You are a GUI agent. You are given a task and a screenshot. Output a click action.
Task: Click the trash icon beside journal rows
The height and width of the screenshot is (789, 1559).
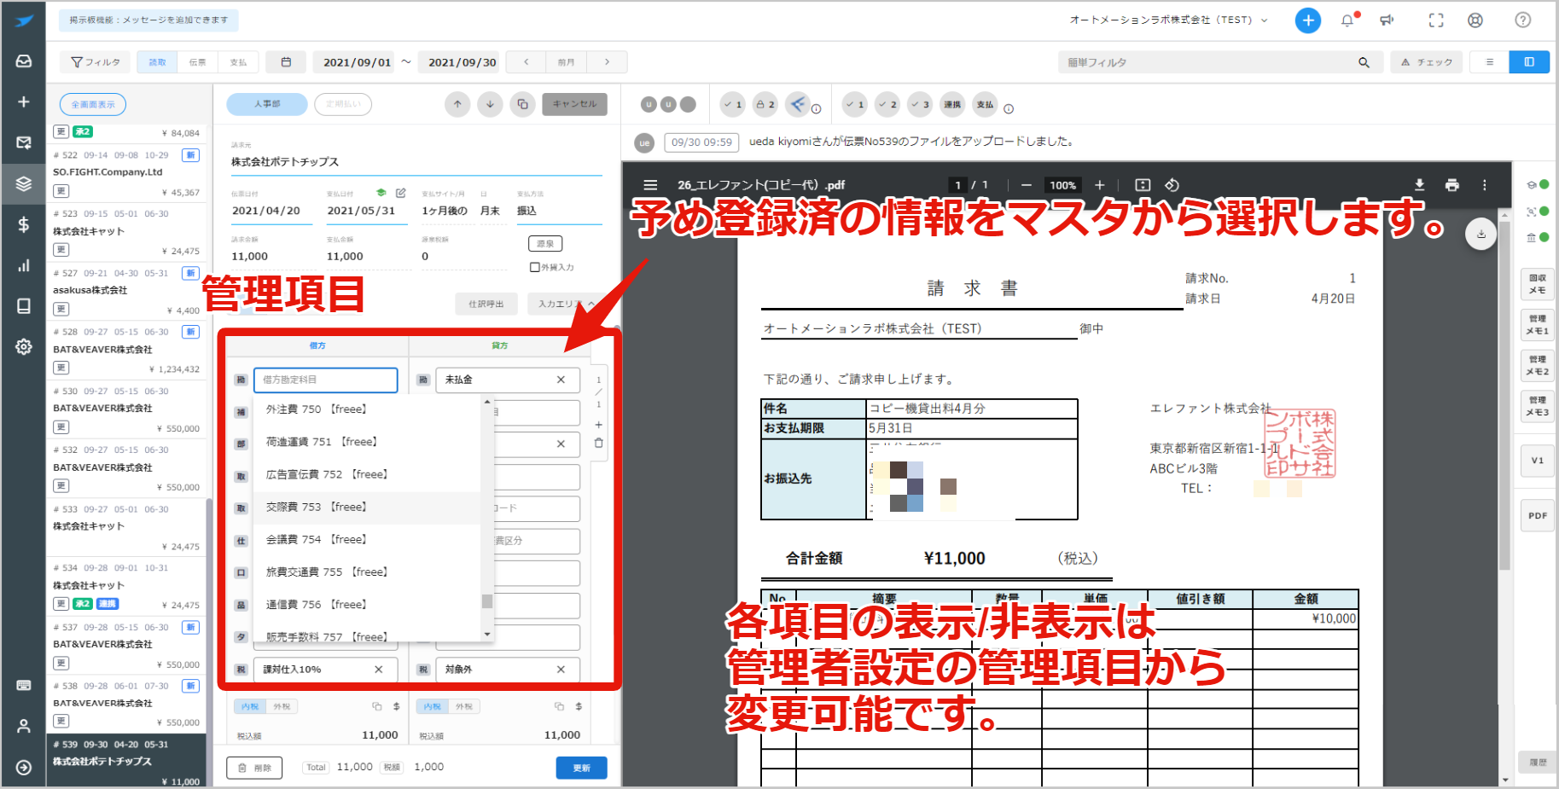point(598,443)
